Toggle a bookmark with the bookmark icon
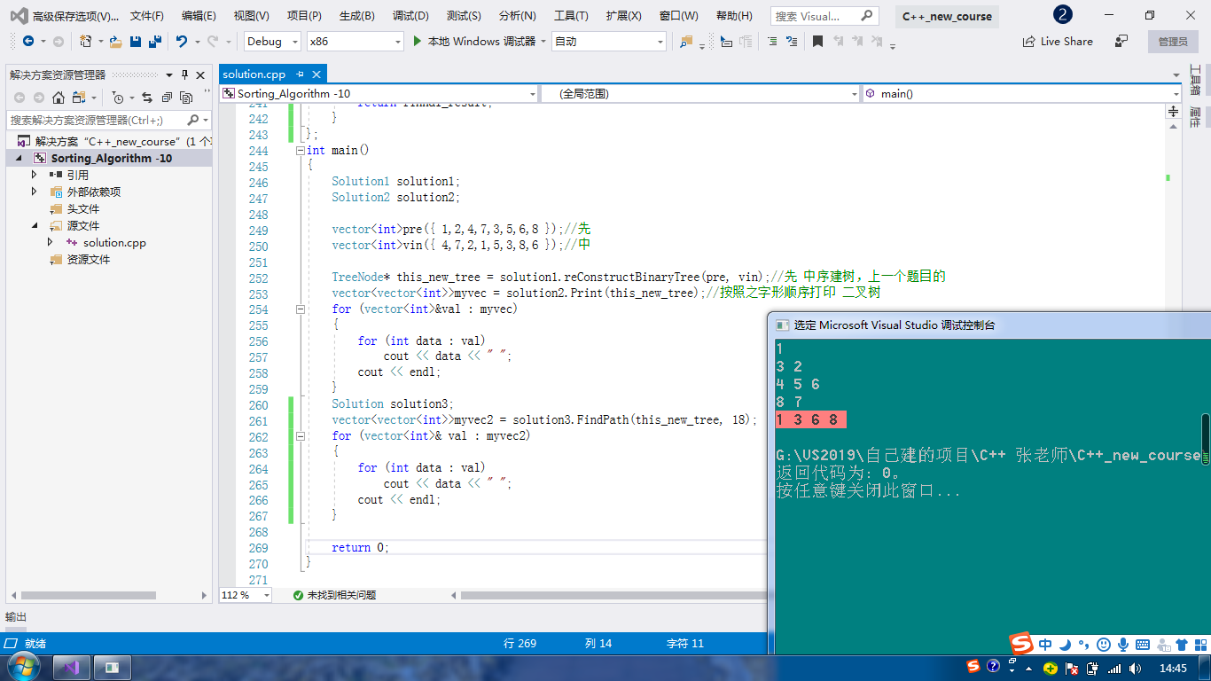The width and height of the screenshot is (1211, 681). [817, 42]
